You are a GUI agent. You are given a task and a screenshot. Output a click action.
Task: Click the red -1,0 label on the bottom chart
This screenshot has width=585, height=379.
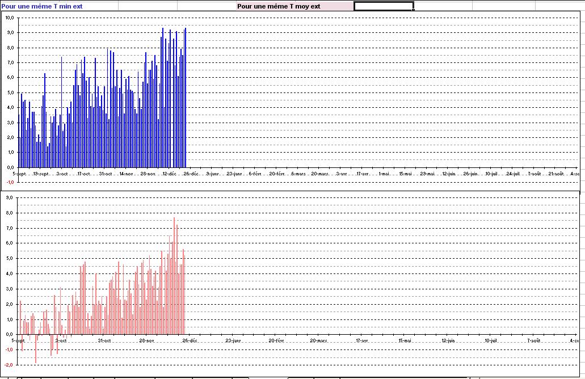click(9, 350)
